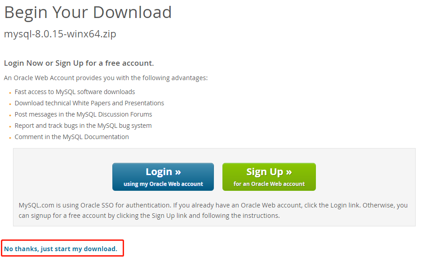
Task: Click the 'MySQL.com is using Oracle SSO' paragraph
Action: click(213, 211)
